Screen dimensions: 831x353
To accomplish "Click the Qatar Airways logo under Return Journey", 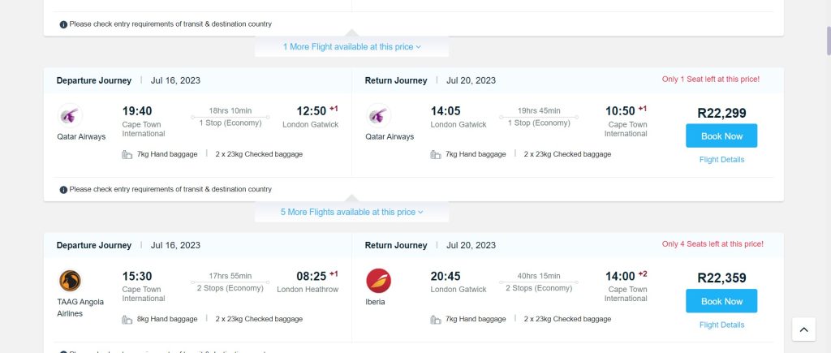I will point(379,115).
